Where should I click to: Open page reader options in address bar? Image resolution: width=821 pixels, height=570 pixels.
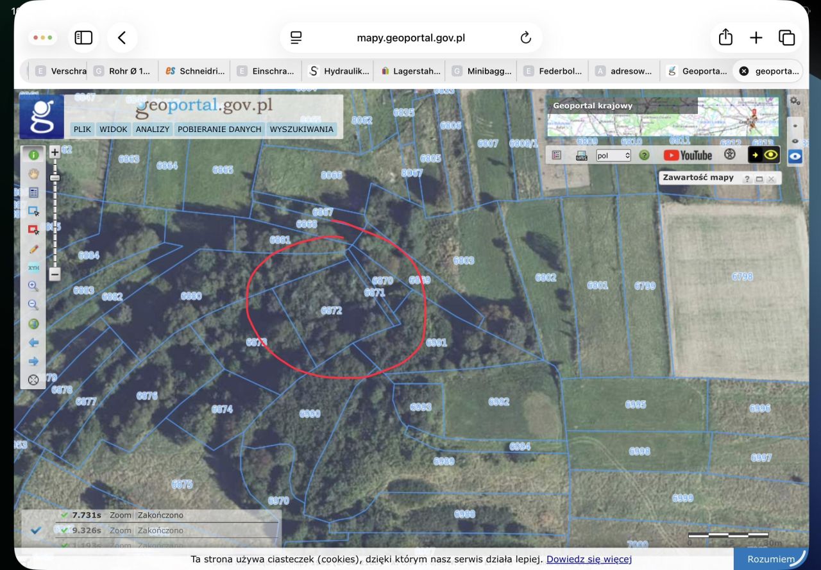click(x=296, y=38)
